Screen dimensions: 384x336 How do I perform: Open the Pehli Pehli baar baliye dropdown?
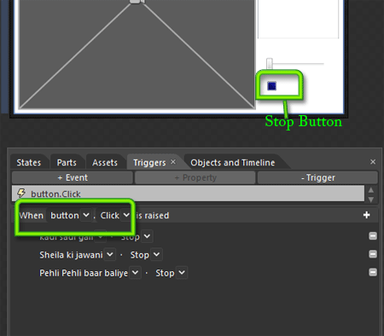pos(135,273)
